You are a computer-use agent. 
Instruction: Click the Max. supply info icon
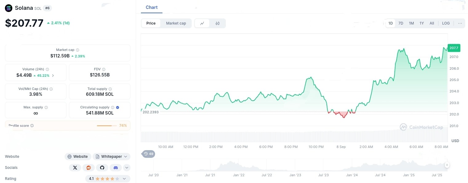coord(46,107)
